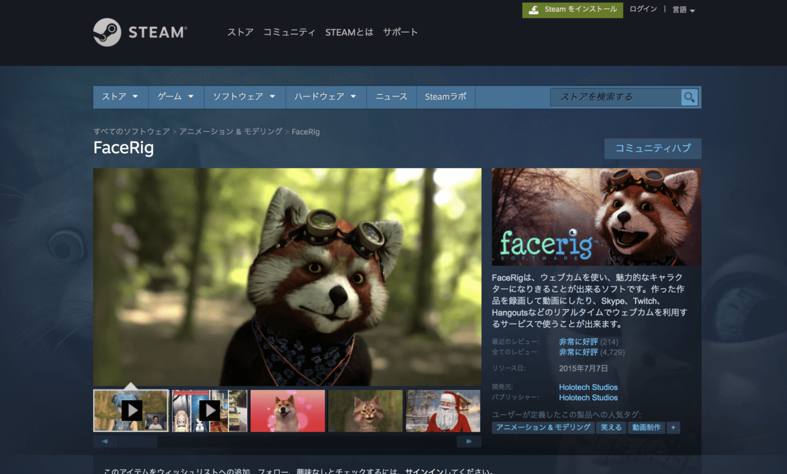Click developer Holotech Studios link
787x474 pixels.
click(x=588, y=388)
